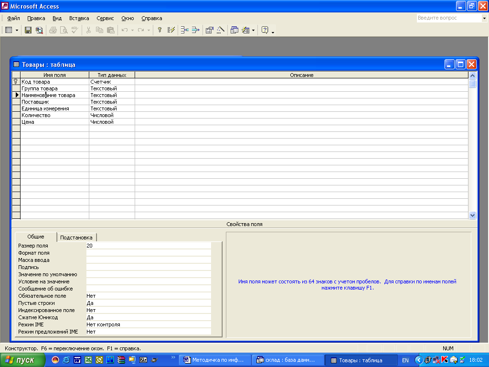The height and width of the screenshot is (367, 489).
Task: Open toolbar options arrow beside Help icon
Action: 273,32
